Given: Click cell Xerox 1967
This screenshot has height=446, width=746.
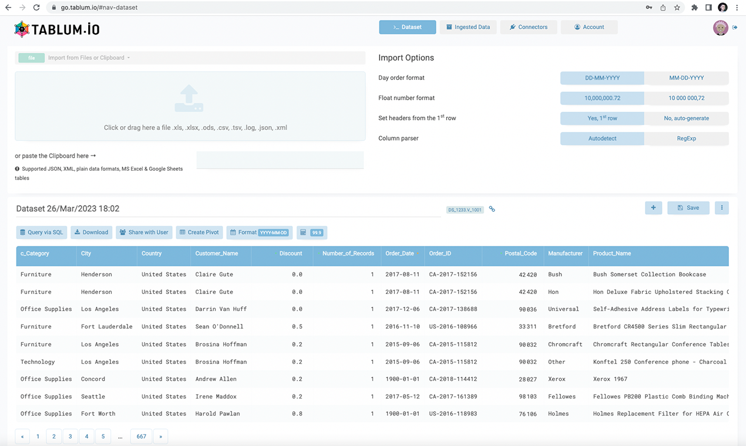Looking at the screenshot, I should [610, 379].
